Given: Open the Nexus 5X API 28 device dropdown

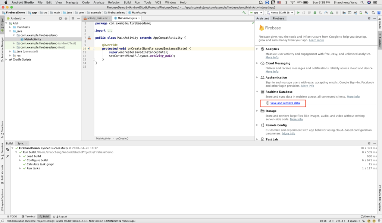Looking at the screenshot, I should click(280, 13).
